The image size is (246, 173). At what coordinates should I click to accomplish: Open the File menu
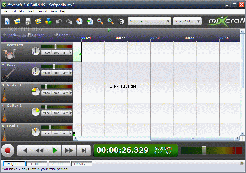click(5, 11)
